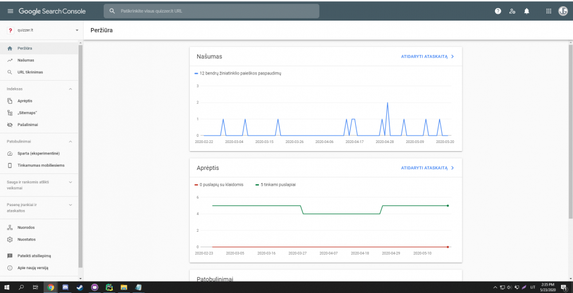The image size is (573, 293).
Task: Click the Sitemaps tree icon
Action: (10, 113)
